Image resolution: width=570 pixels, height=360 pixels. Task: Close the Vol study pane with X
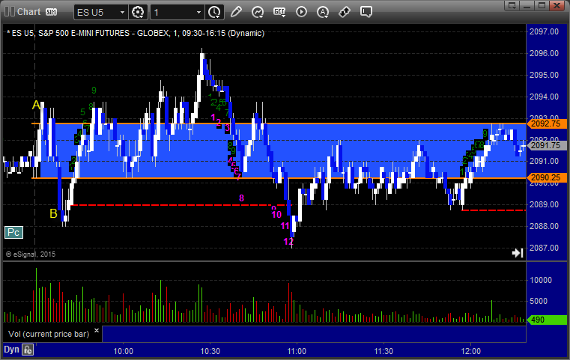pos(97,331)
